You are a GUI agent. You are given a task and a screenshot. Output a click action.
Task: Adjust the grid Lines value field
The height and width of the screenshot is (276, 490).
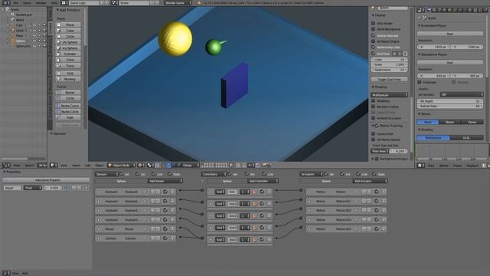coord(390,60)
